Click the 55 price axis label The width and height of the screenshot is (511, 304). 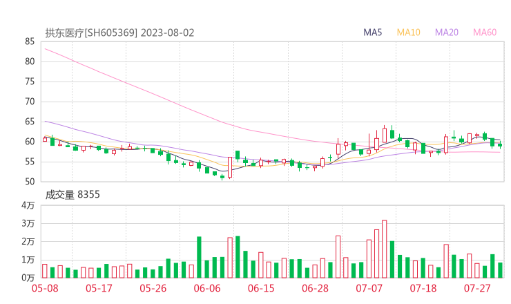[30, 162]
